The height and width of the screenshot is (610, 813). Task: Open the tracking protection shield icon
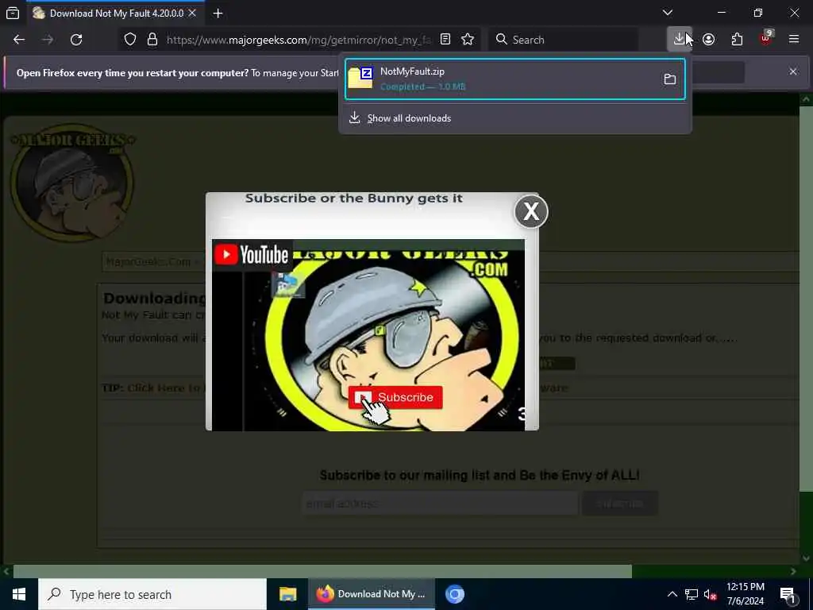click(130, 40)
